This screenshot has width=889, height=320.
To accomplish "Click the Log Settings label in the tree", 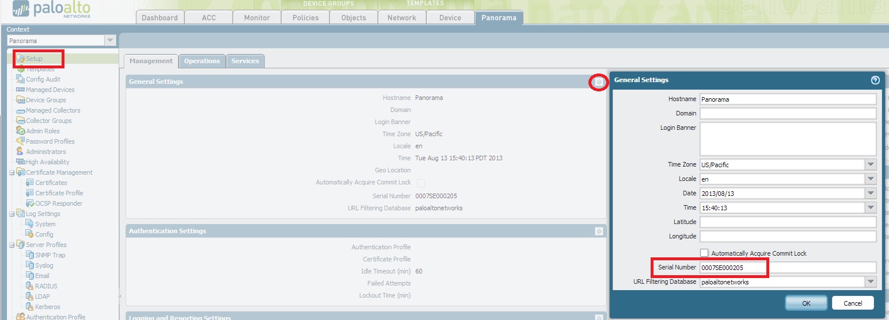I will tap(43, 214).
